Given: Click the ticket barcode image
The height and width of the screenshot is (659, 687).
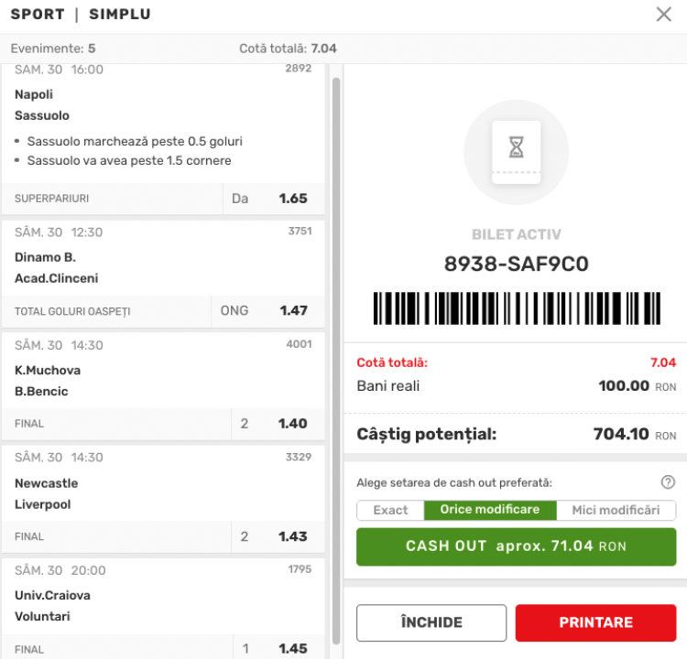Looking at the screenshot, I should point(516,308).
